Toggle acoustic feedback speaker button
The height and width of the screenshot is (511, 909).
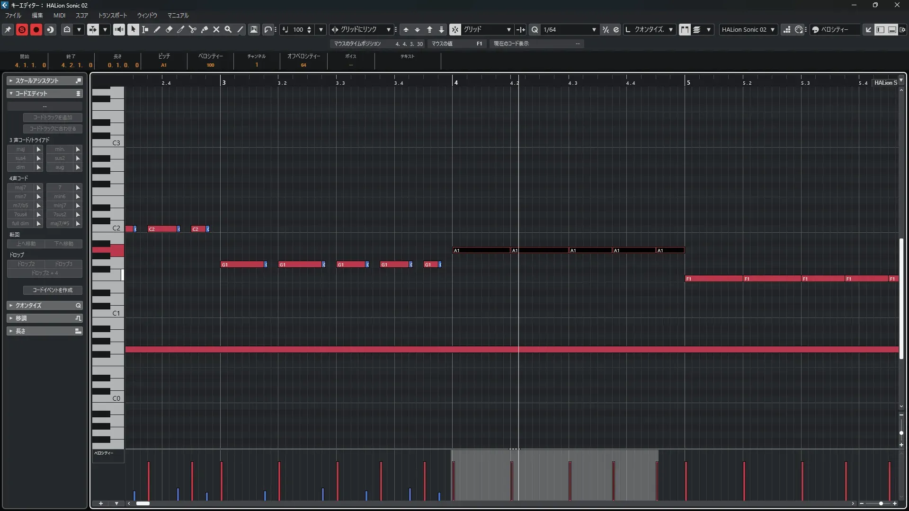click(119, 29)
